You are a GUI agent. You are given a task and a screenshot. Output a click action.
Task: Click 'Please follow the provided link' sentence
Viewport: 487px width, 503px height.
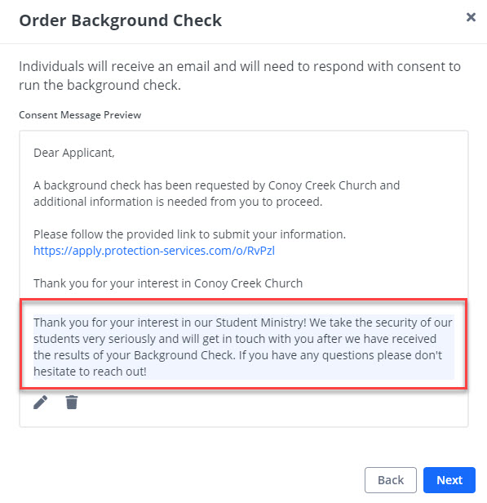pos(190,234)
